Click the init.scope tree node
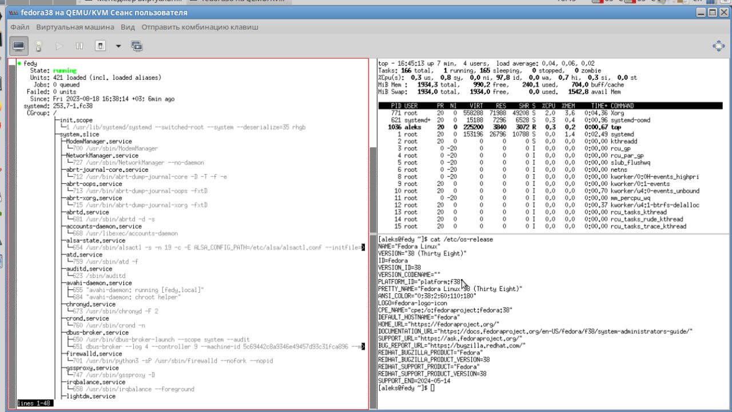Screen dimensions: 732x412 click(76, 120)
